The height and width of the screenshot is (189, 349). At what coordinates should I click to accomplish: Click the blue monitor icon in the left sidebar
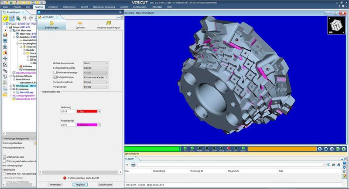[5, 41]
